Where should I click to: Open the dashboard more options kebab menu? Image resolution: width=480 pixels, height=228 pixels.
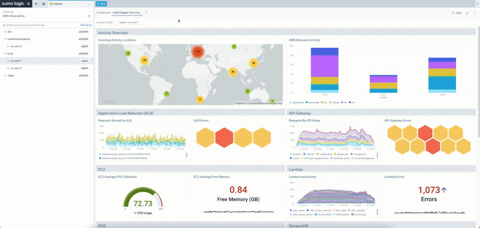[x=474, y=13]
